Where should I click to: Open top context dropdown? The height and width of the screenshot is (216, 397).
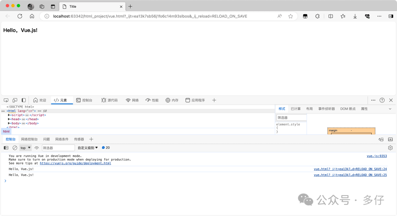coord(25,148)
